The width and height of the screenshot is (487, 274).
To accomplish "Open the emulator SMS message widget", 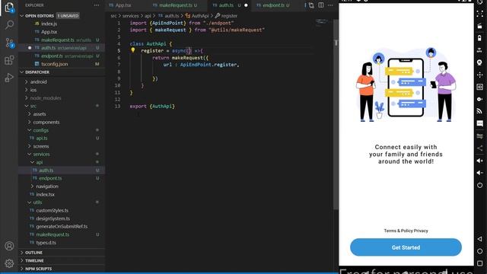I will 480,123.
